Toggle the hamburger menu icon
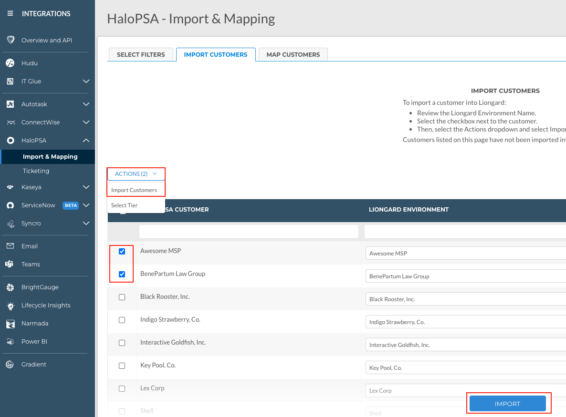The image size is (566, 417). tap(10, 13)
